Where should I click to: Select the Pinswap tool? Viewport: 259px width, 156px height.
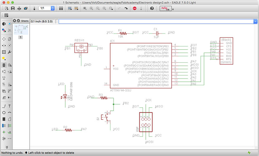click(x=4, y=71)
